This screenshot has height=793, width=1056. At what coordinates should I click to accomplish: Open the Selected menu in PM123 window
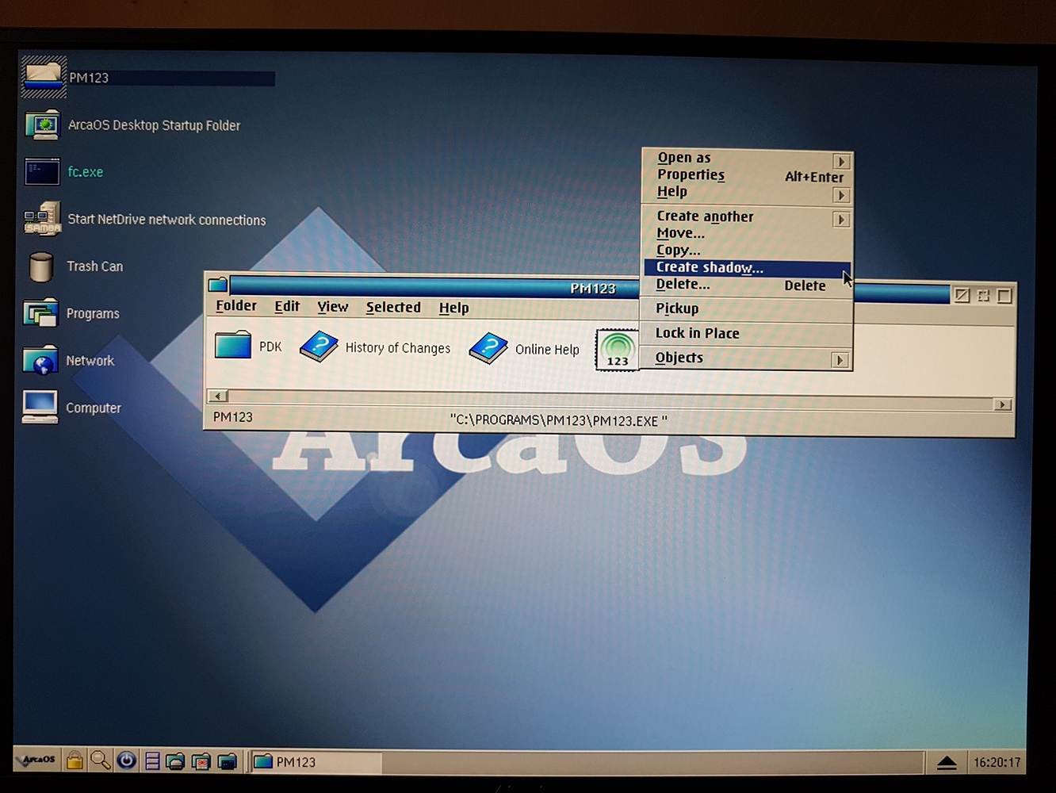pyautogui.click(x=393, y=308)
